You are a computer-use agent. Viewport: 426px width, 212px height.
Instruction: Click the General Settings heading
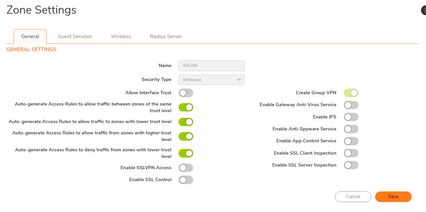click(32, 49)
